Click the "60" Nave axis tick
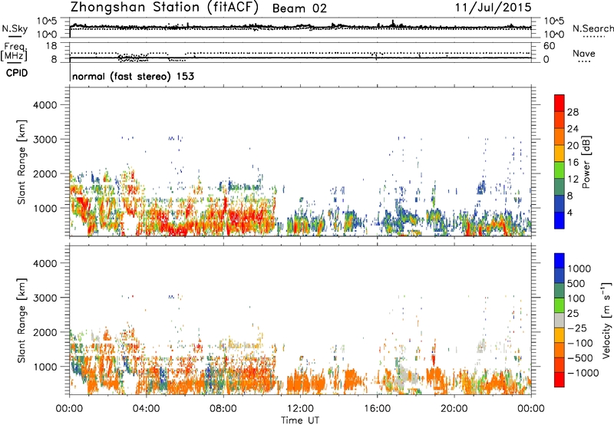 point(550,46)
